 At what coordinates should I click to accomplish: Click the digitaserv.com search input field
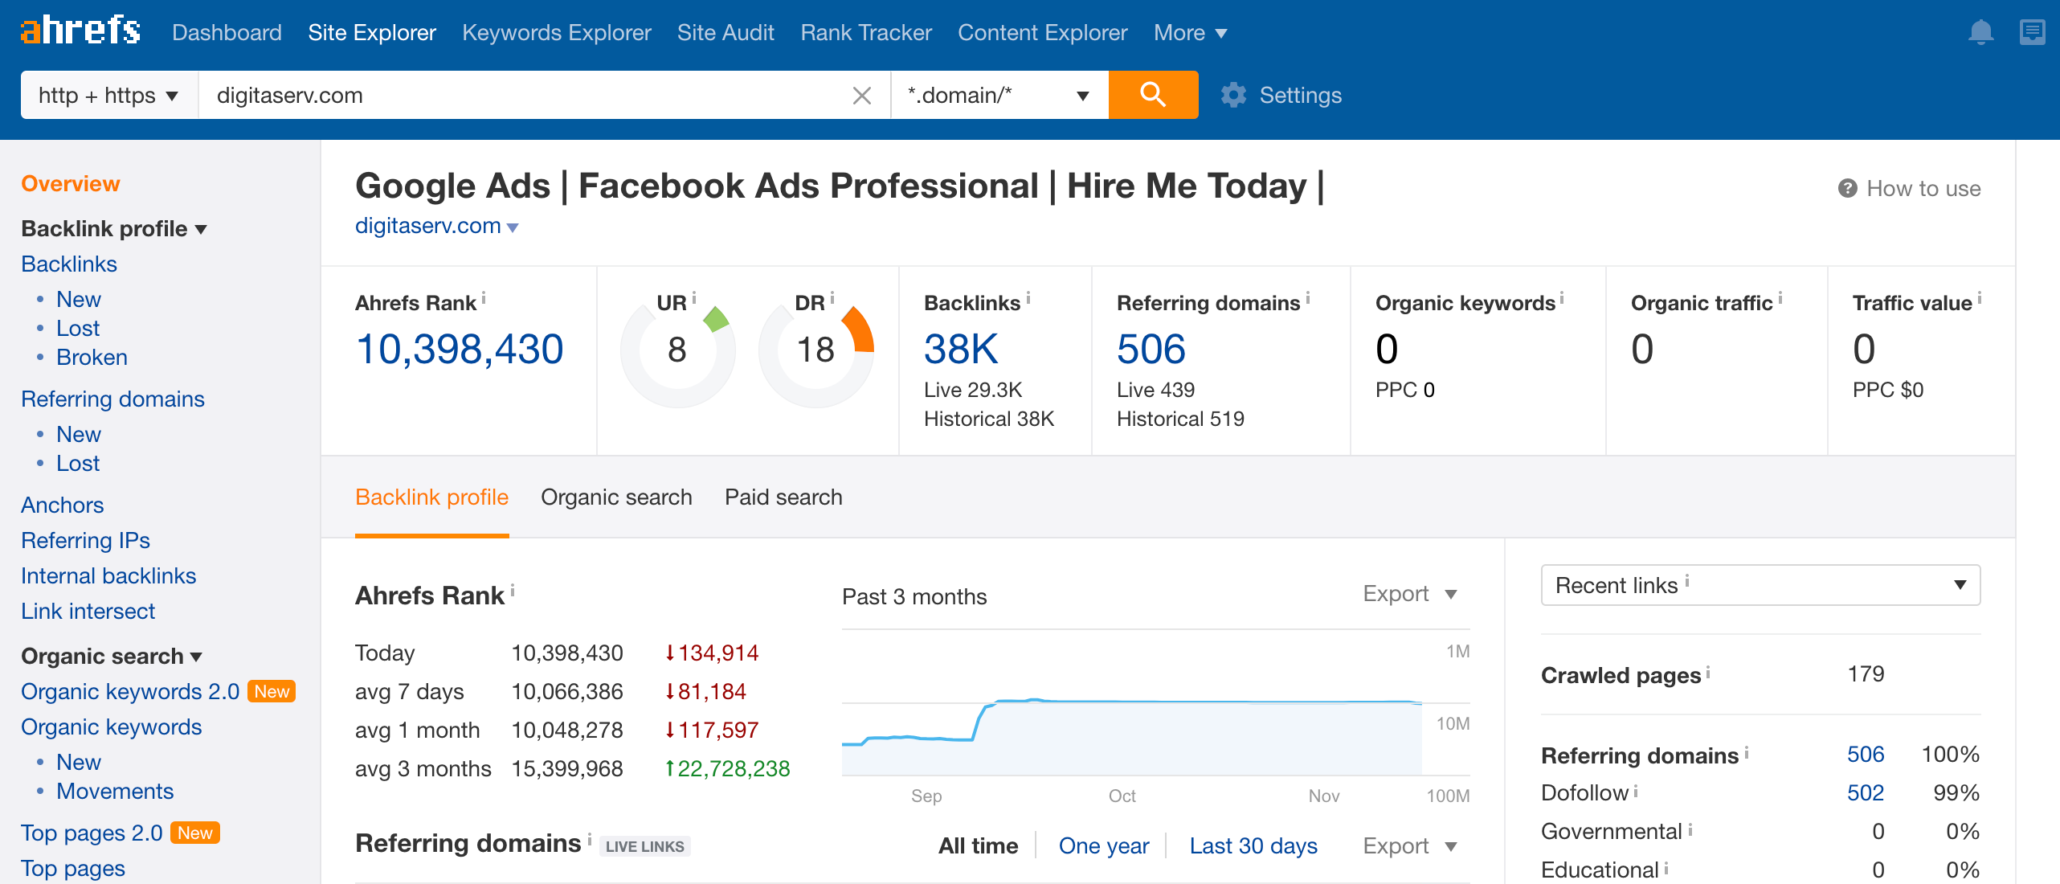522,95
